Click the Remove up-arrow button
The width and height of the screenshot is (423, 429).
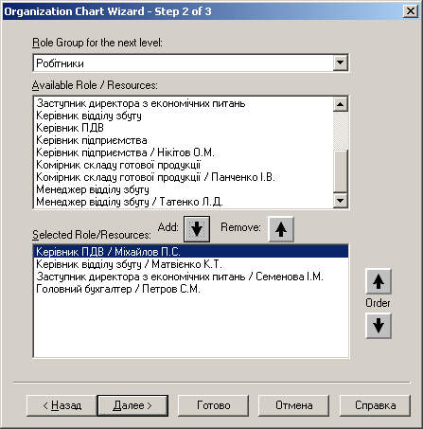281,229
